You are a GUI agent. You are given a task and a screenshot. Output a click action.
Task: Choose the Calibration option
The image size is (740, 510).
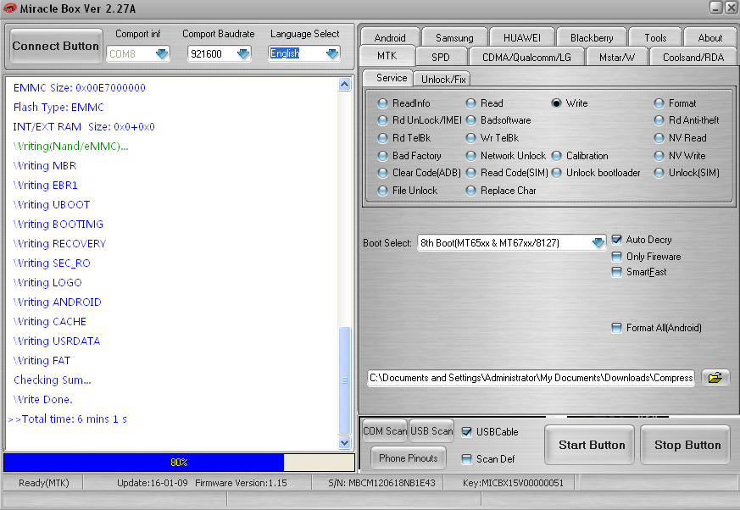(x=556, y=156)
